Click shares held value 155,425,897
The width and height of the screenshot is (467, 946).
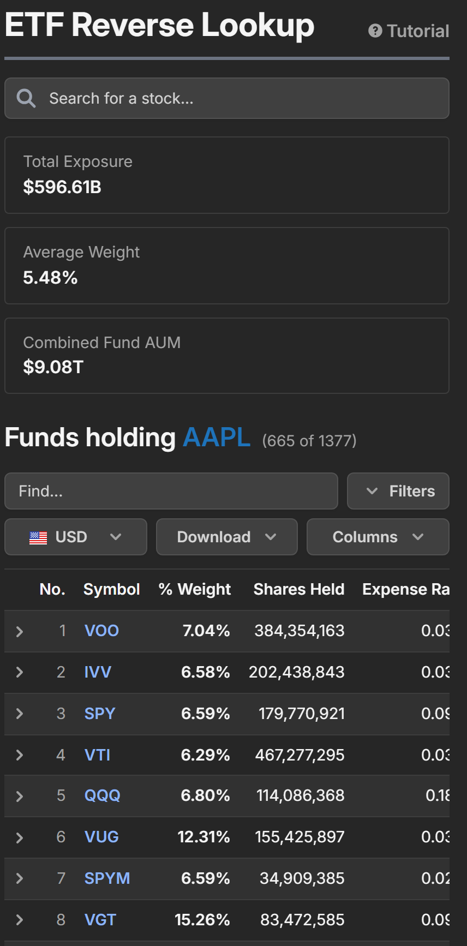300,837
